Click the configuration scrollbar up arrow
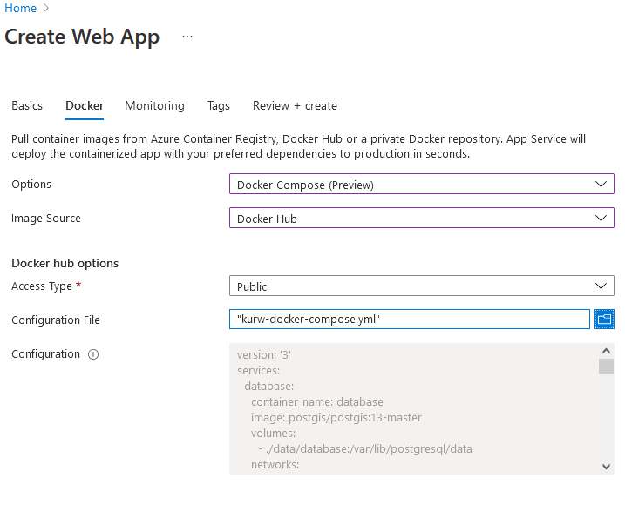Viewport: 625px width, 505px height. 607,351
